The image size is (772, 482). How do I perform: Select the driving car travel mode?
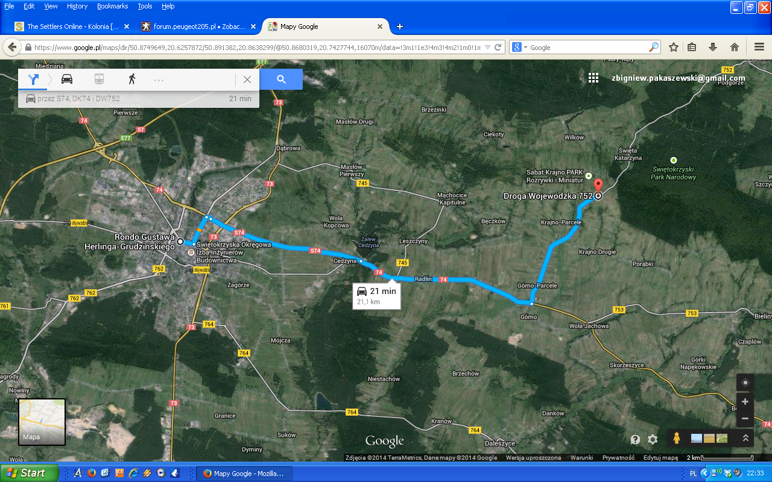[67, 79]
